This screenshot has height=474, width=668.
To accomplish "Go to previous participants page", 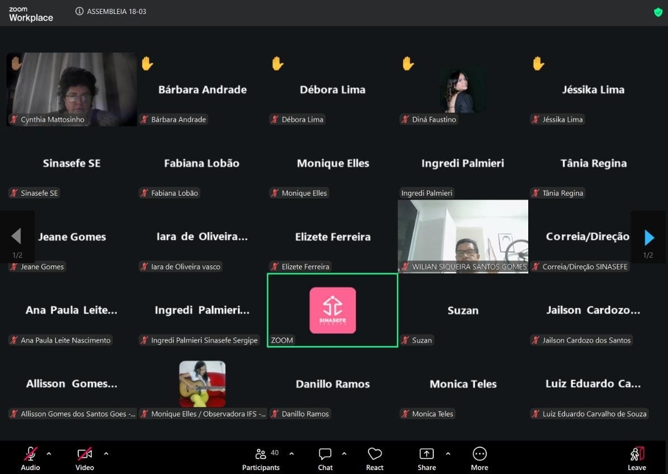I will (x=16, y=236).
